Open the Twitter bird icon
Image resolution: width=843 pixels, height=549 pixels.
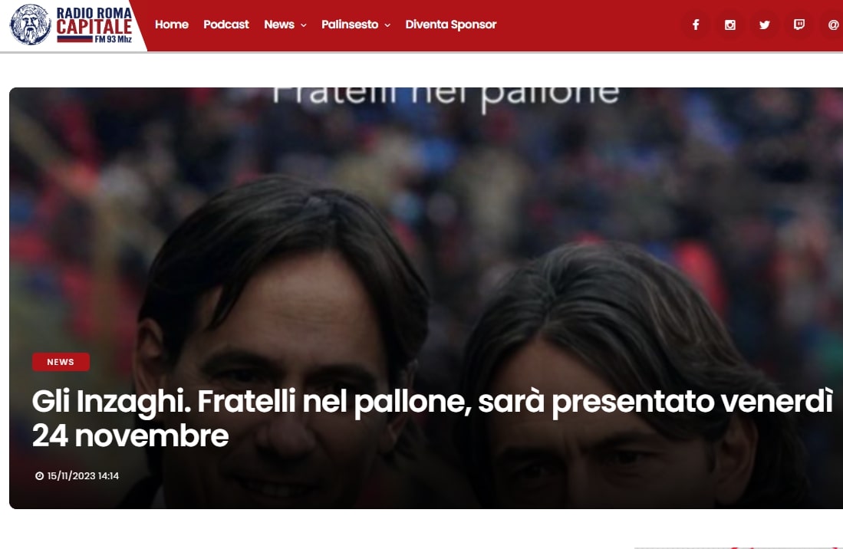pyautogui.click(x=765, y=25)
